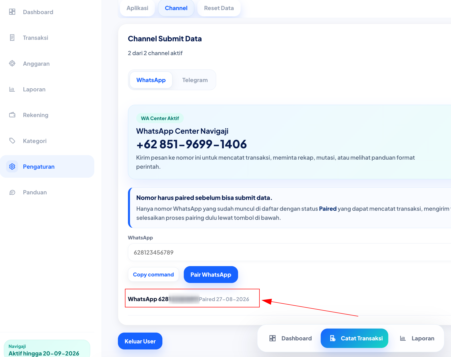Switch channel to Telegram
Image resolution: width=451 pixels, height=357 pixels.
[x=195, y=80]
